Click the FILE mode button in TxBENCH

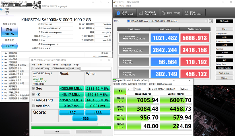224,21
